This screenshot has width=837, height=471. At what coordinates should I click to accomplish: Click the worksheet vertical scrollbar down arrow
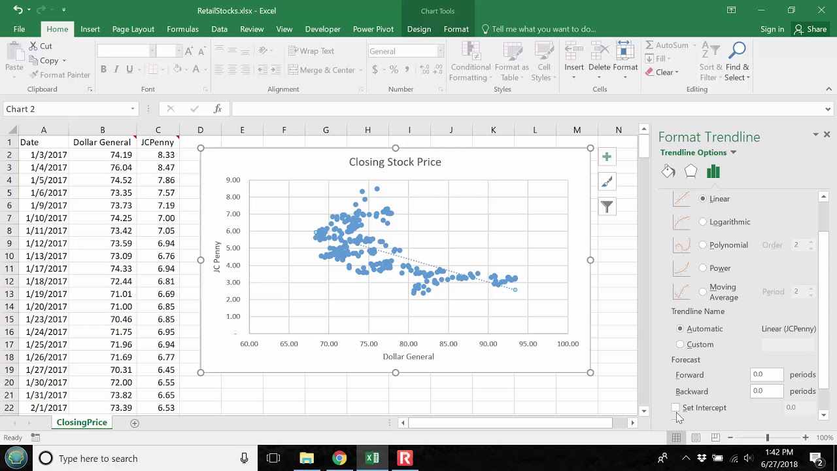[644, 411]
